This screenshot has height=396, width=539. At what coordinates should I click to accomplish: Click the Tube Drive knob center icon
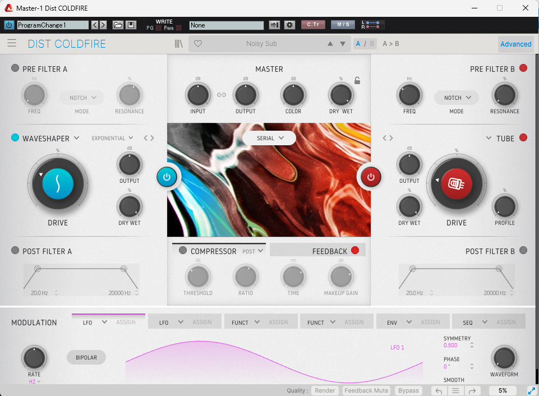click(x=457, y=183)
